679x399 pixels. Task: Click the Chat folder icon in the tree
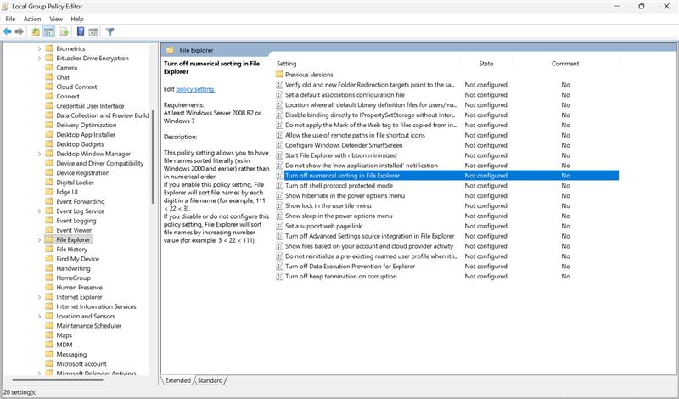click(x=49, y=77)
